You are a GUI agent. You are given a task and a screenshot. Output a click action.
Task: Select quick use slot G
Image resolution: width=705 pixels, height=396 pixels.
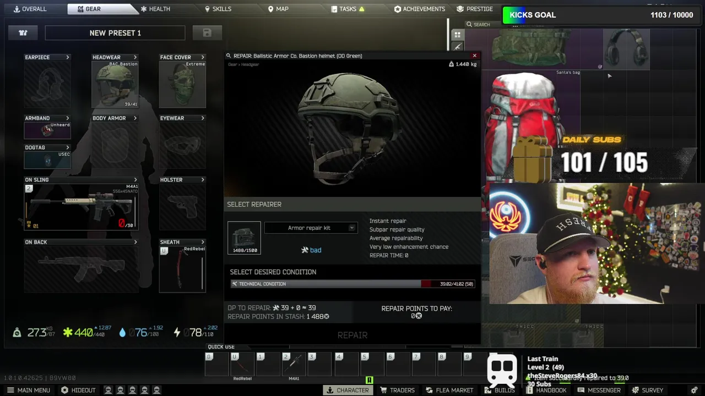click(x=217, y=364)
